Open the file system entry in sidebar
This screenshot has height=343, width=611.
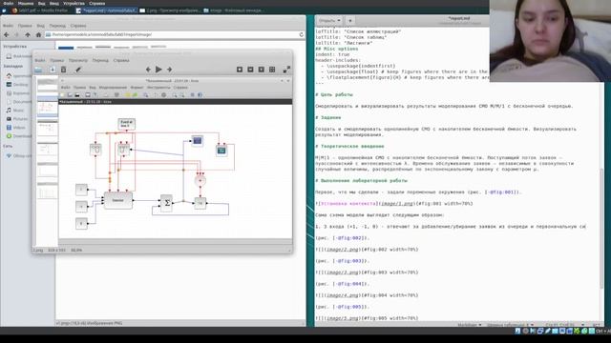pos(19,56)
